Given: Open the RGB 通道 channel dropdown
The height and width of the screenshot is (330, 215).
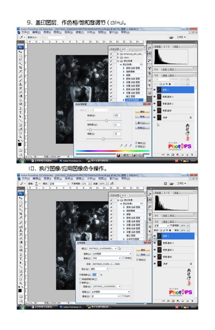Looking at the screenshot, I should click(106, 258).
